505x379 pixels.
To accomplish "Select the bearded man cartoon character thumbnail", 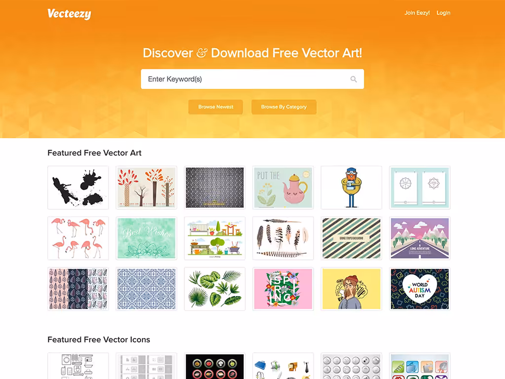I will coord(351,188).
